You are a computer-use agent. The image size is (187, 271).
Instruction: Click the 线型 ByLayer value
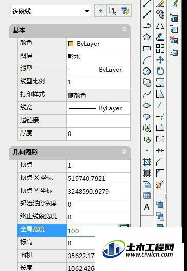(99, 70)
